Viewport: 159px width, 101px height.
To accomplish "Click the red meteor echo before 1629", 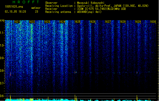I will point(137,72).
